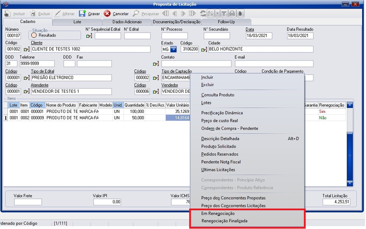366x229 pixels.
Task: Click the filter funnel icon in toolbar
Action: tap(224, 14)
